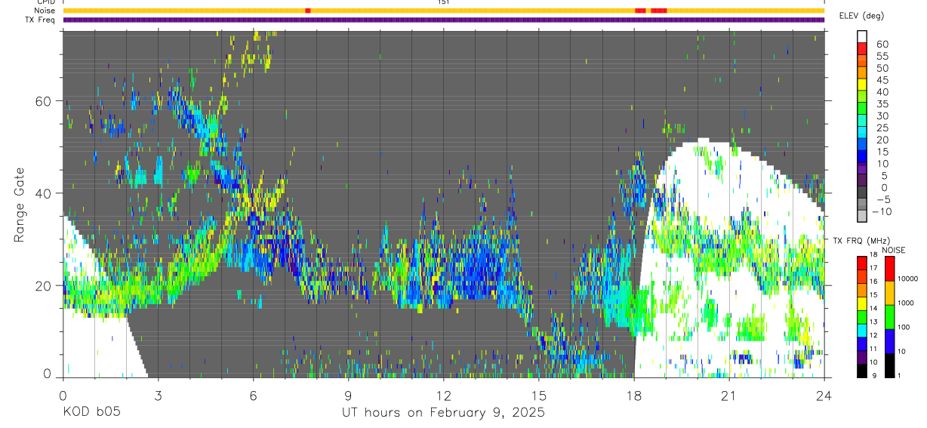Select the blue 15–20 degree elevation swatch

[x=862, y=145]
